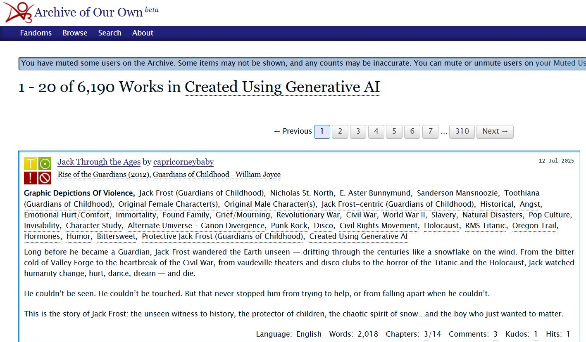Click the 12 Jul 2025 date text
Screen dimensions: 586x342
[556, 161]
